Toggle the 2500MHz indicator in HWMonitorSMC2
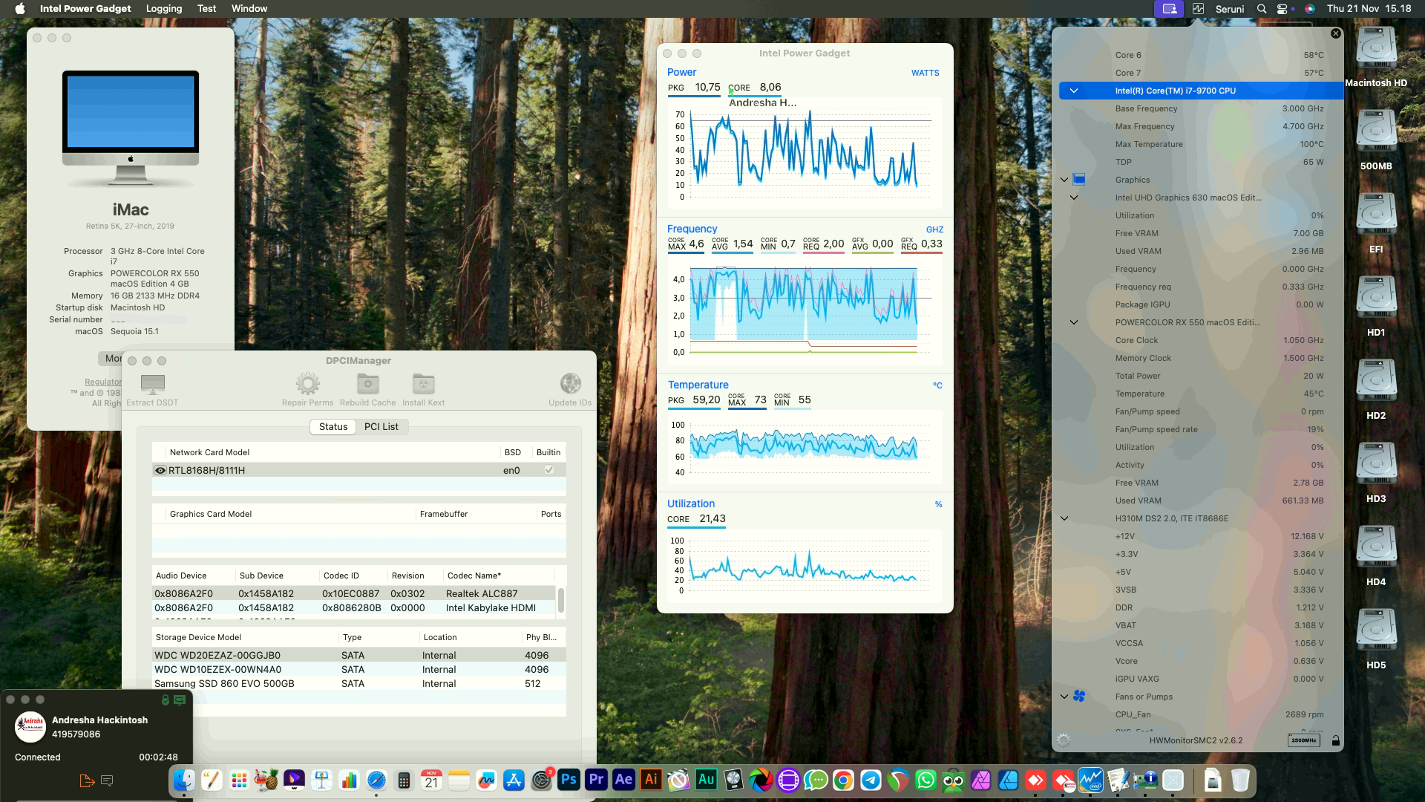Image resolution: width=1425 pixels, height=802 pixels. pos(1303,740)
